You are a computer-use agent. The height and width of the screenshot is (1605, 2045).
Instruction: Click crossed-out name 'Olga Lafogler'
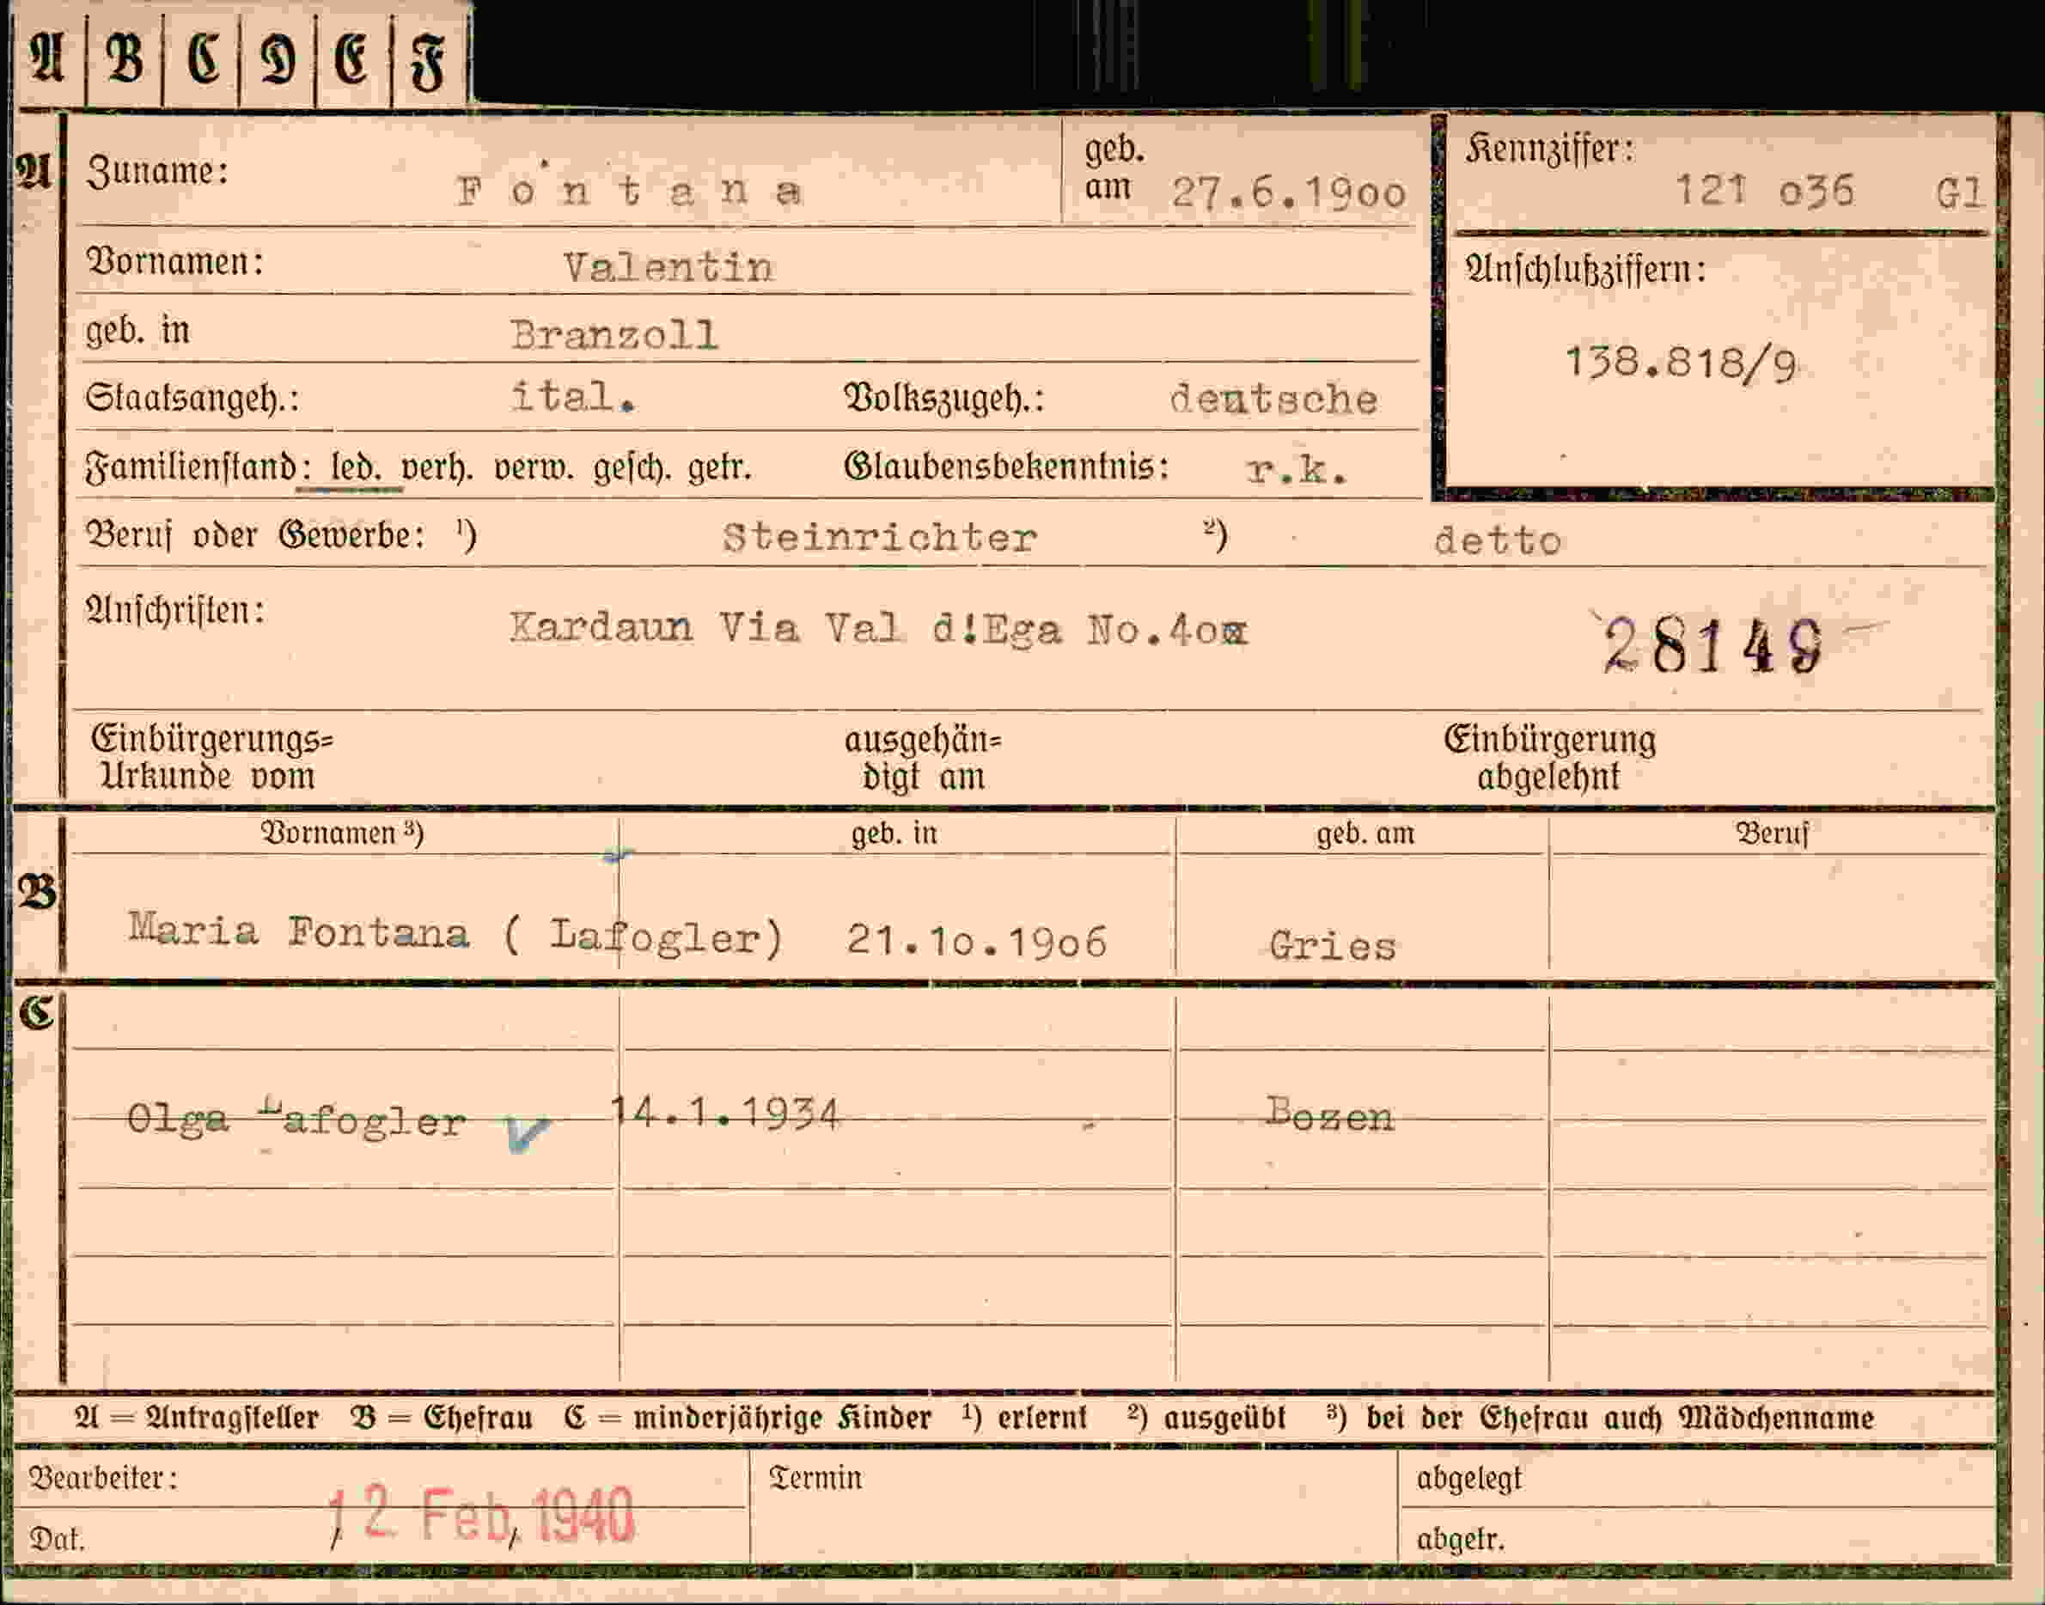[x=296, y=1118]
